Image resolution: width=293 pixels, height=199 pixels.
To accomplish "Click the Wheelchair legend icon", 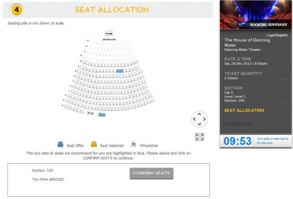I will coord(134,145).
